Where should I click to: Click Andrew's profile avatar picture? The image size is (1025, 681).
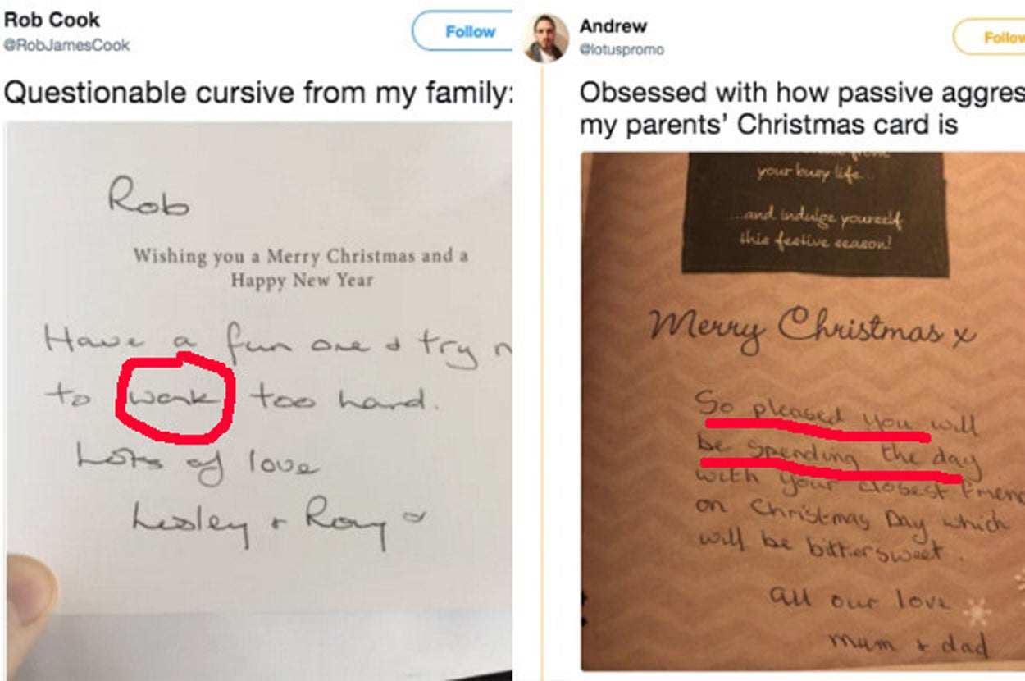[546, 38]
